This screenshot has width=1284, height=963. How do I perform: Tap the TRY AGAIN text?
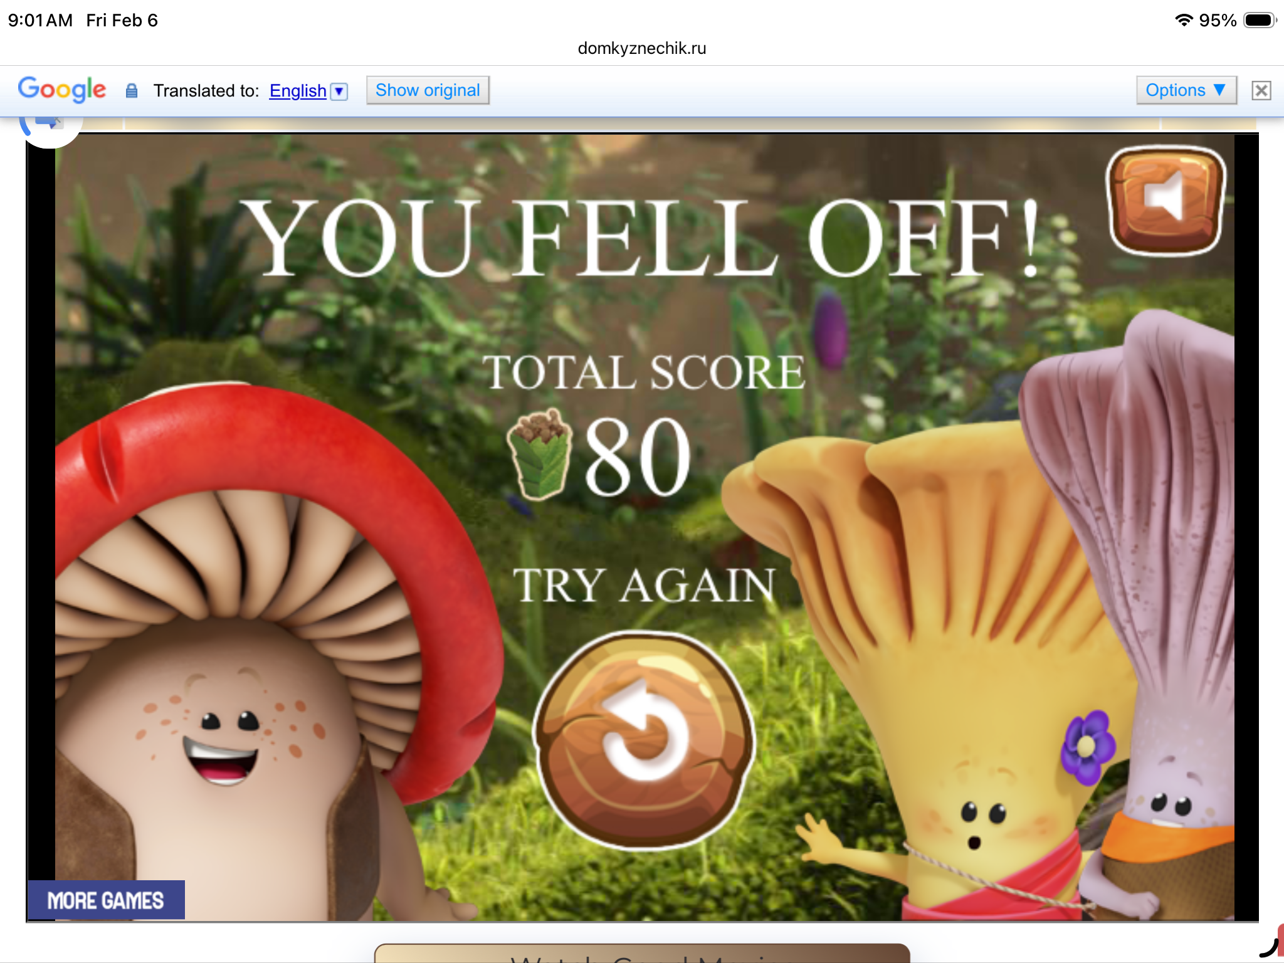click(644, 586)
